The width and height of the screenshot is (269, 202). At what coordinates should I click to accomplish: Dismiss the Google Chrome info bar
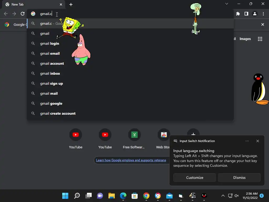click(x=263, y=24)
